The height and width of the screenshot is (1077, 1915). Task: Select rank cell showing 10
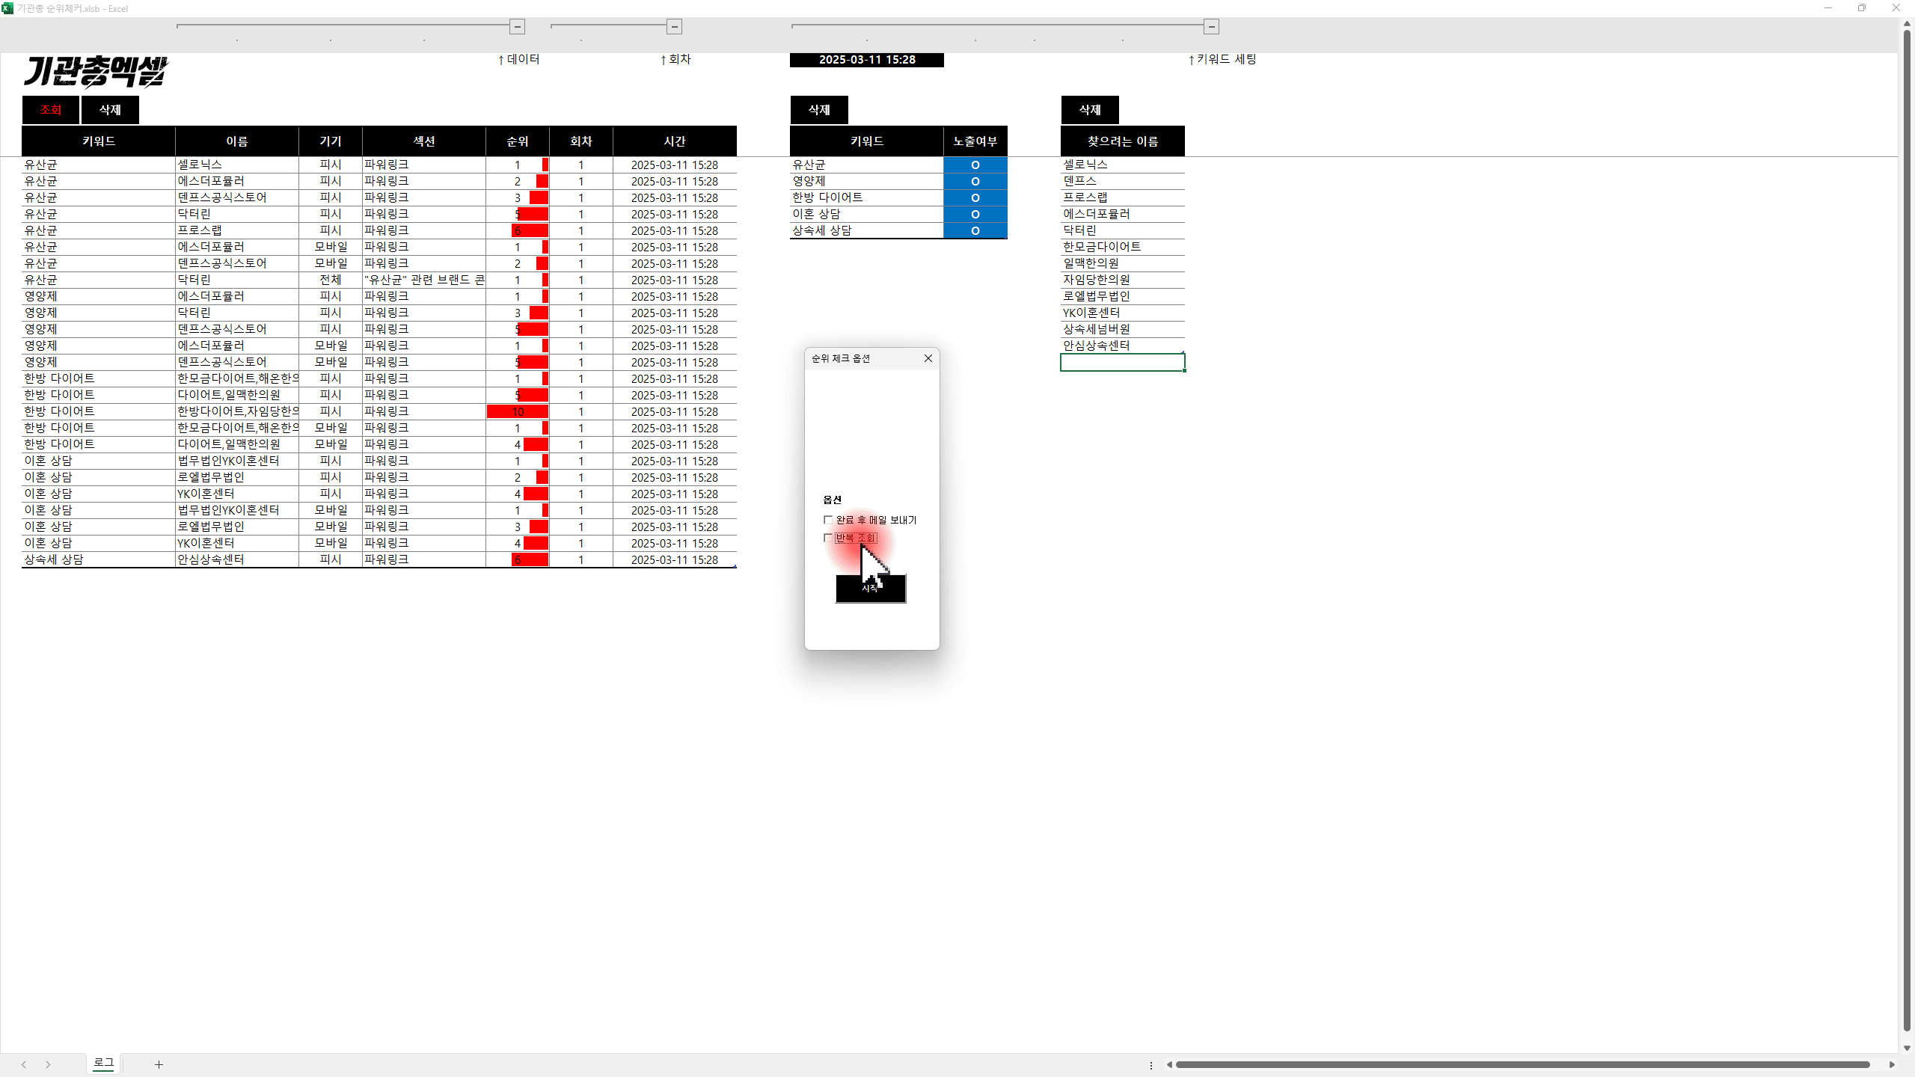pyautogui.click(x=518, y=411)
